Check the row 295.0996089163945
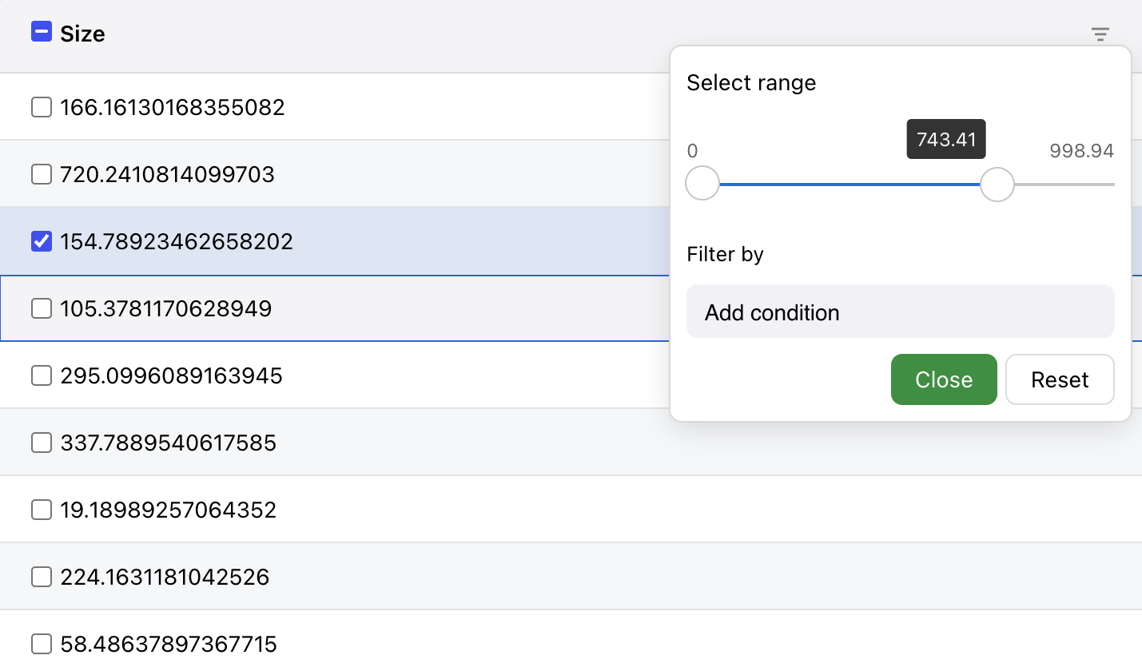This screenshot has height=667, width=1142. coord(41,375)
